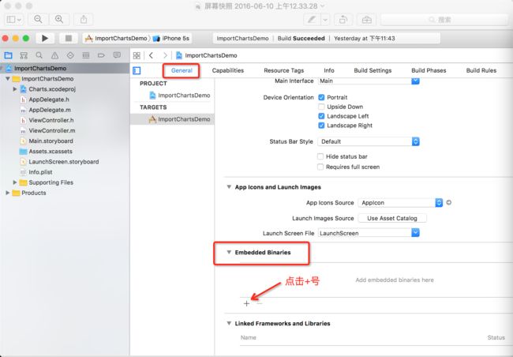
Task: Open the Breakpoint navigator icon
Action: click(x=101, y=55)
